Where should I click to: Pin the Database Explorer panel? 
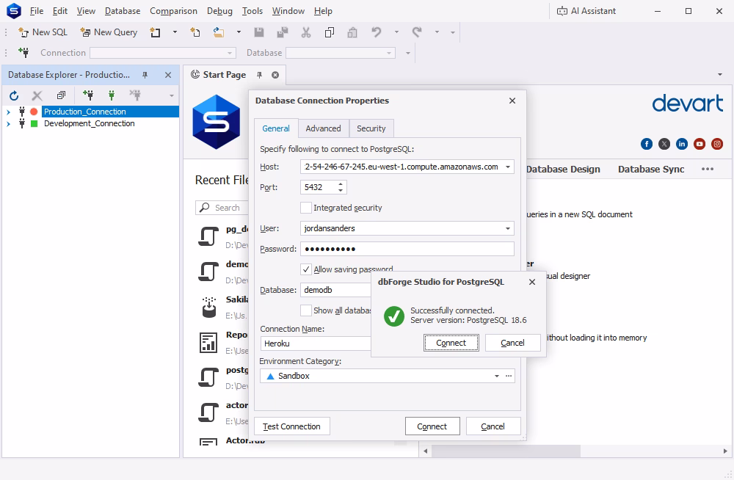click(145, 75)
